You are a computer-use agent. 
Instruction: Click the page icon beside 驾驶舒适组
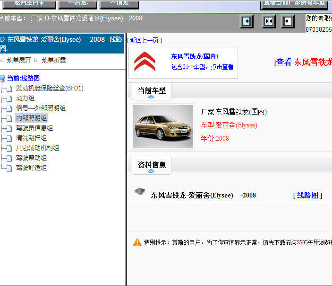(x=9, y=168)
